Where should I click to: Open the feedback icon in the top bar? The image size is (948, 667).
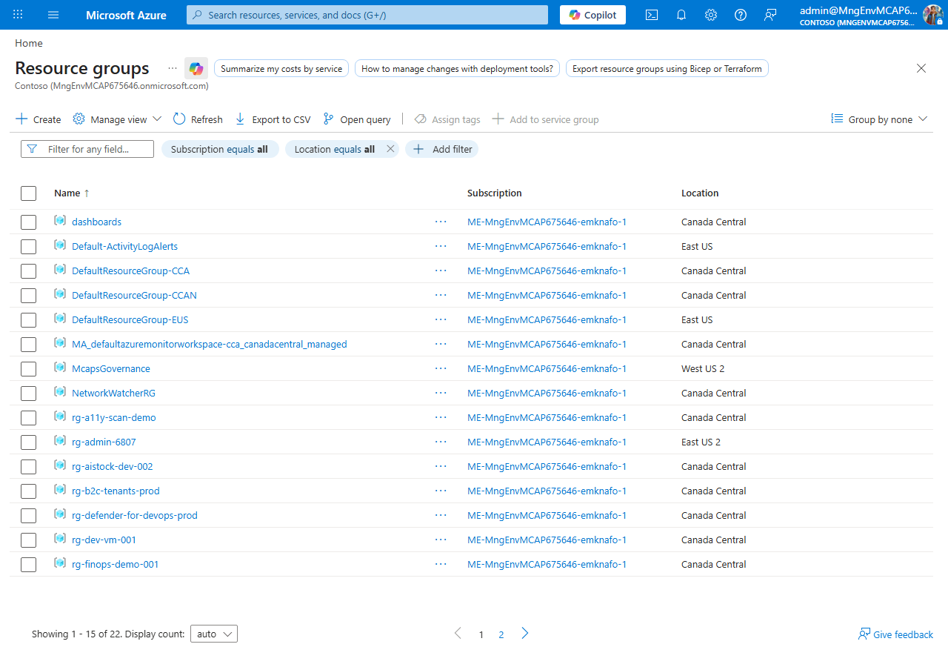click(770, 15)
